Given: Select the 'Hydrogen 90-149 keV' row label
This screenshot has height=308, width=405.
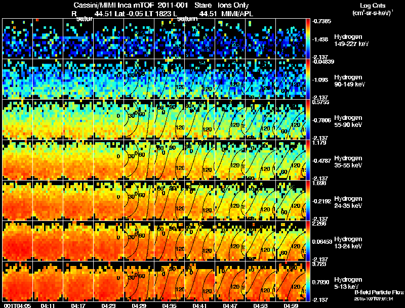Looking at the screenshot, I should (349, 81).
